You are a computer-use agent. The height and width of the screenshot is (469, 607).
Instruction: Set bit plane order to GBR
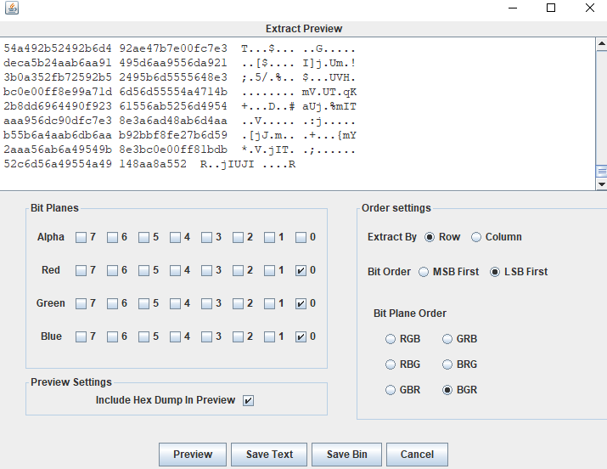[391, 390]
